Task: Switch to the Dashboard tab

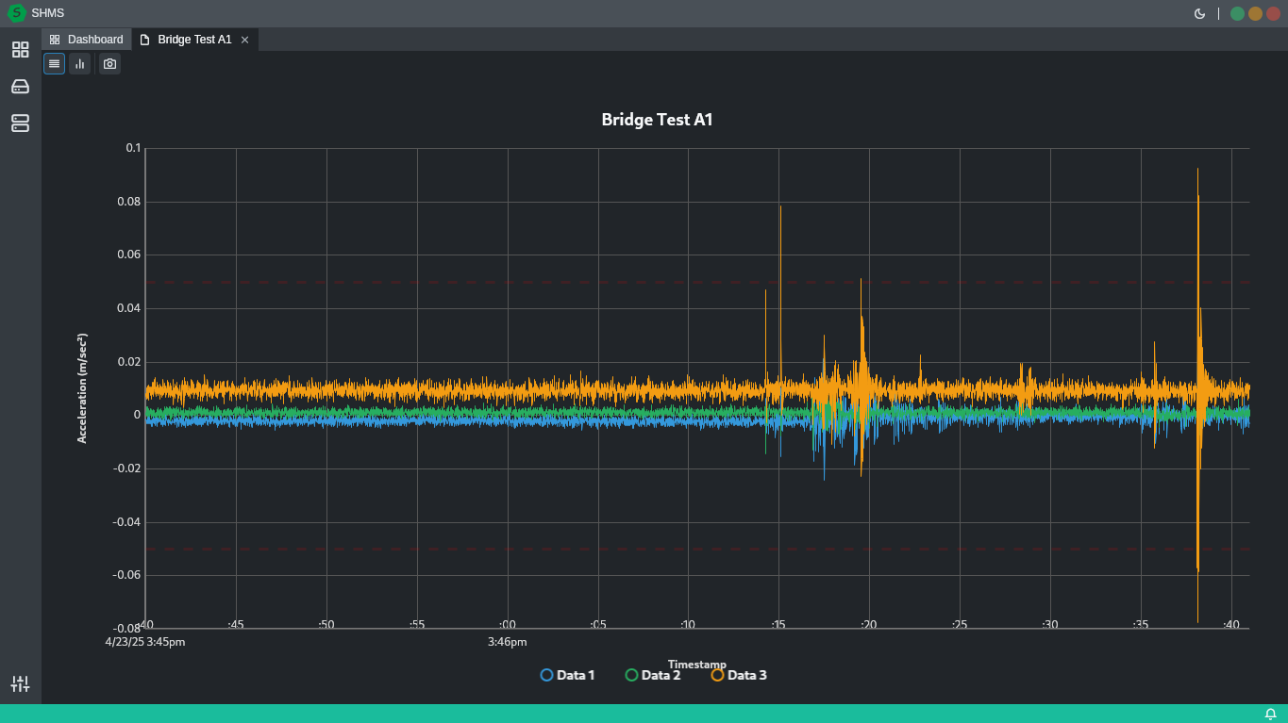Action: point(87,40)
